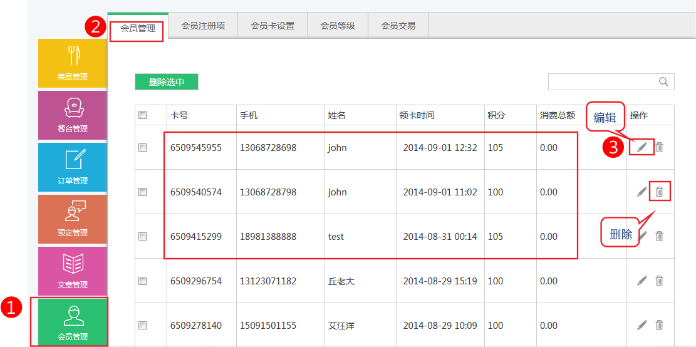Image resolution: width=696 pixels, height=347 pixels.
Task: Open 餐台管理 in the sidebar
Action: (x=73, y=115)
